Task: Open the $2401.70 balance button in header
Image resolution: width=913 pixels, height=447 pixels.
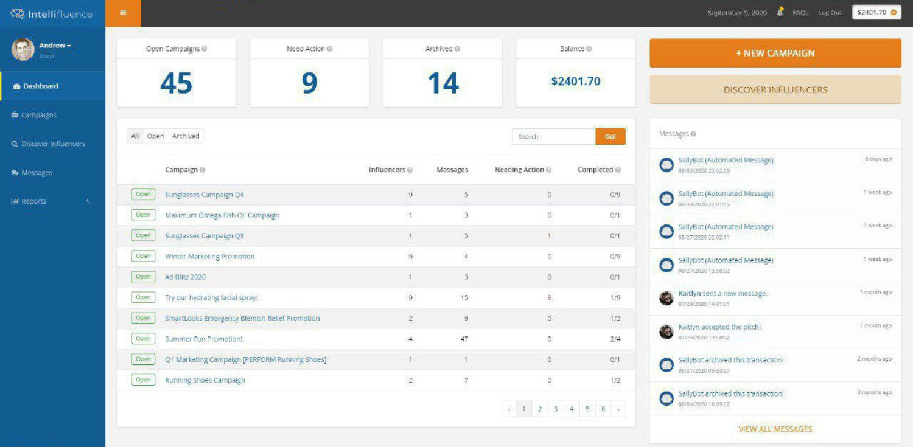Action: coord(876,12)
